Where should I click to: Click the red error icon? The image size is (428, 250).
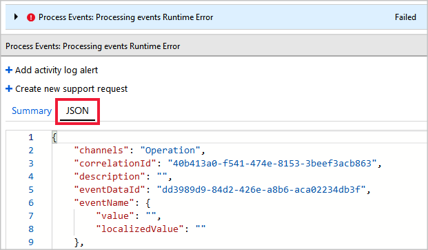coord(31,17)
